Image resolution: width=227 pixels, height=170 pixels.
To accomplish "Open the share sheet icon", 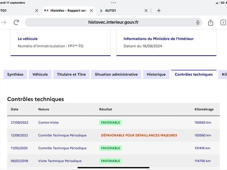I will tap(211, 22).
